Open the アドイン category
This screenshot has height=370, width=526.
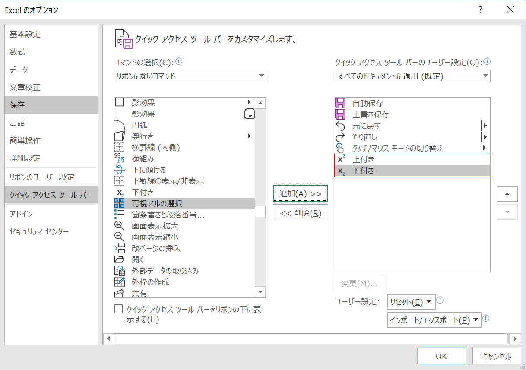[51, 214]
